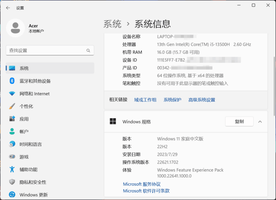Click the search magnifier icon
The image size is (276, 200).
[88, 51]
